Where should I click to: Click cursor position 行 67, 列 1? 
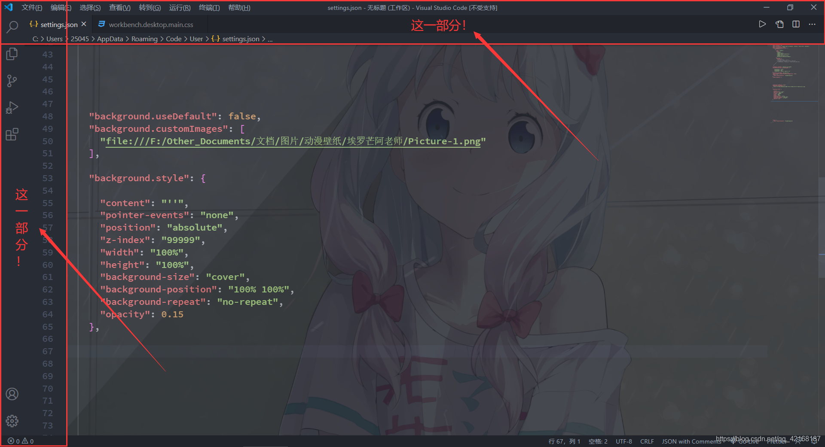coord(564,441)
